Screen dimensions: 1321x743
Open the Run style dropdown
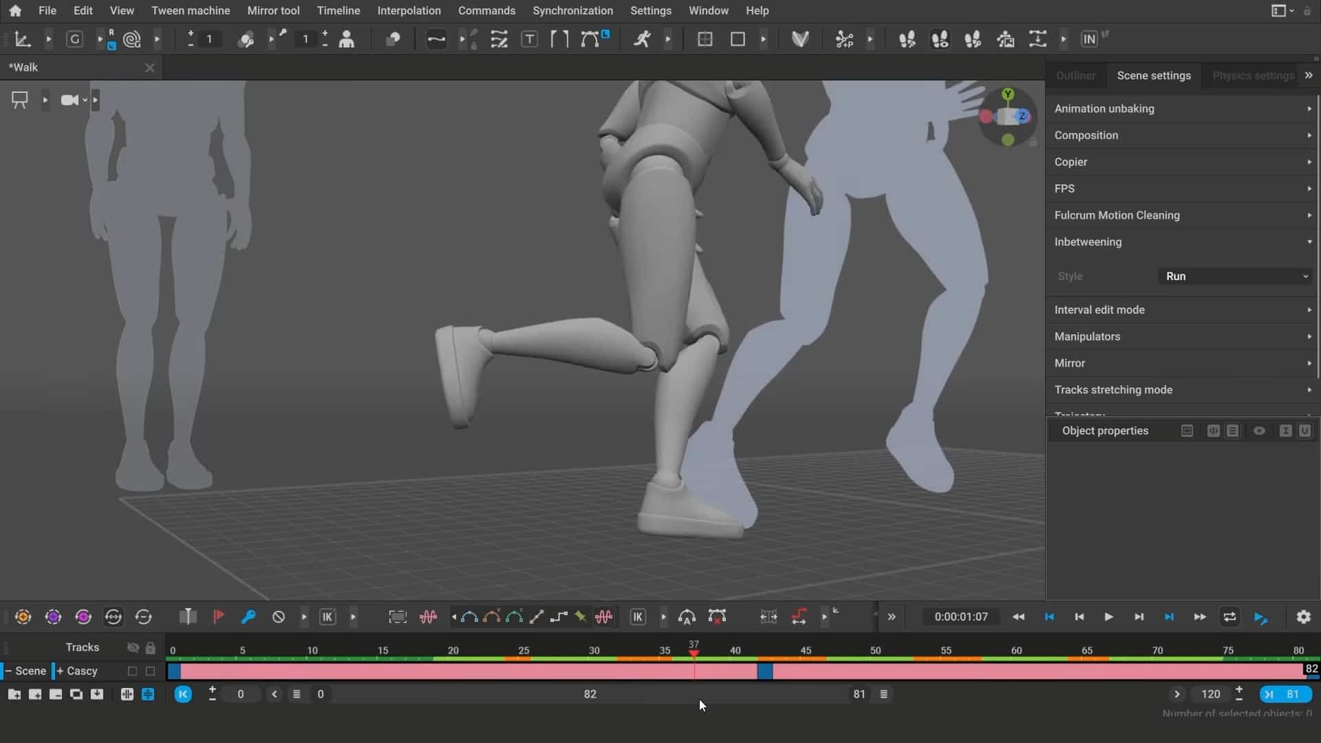[x=1234, y=276]
